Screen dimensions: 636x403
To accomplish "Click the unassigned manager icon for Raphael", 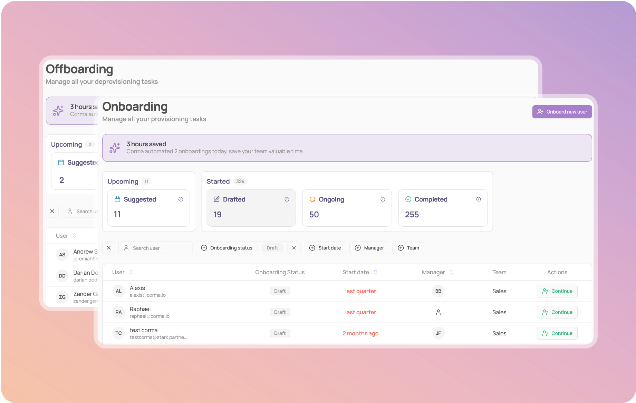I will point(438,312).
